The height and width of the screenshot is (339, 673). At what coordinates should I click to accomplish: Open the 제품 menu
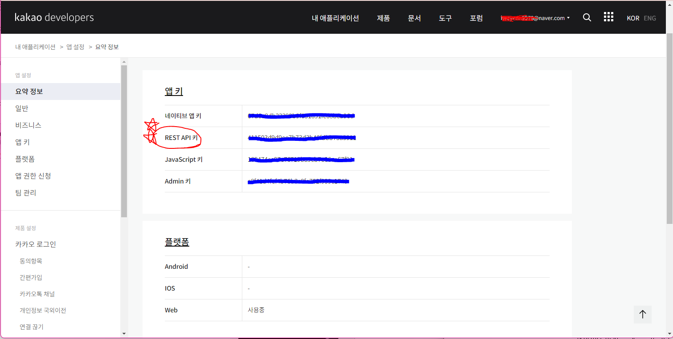[x=383, y=18]
